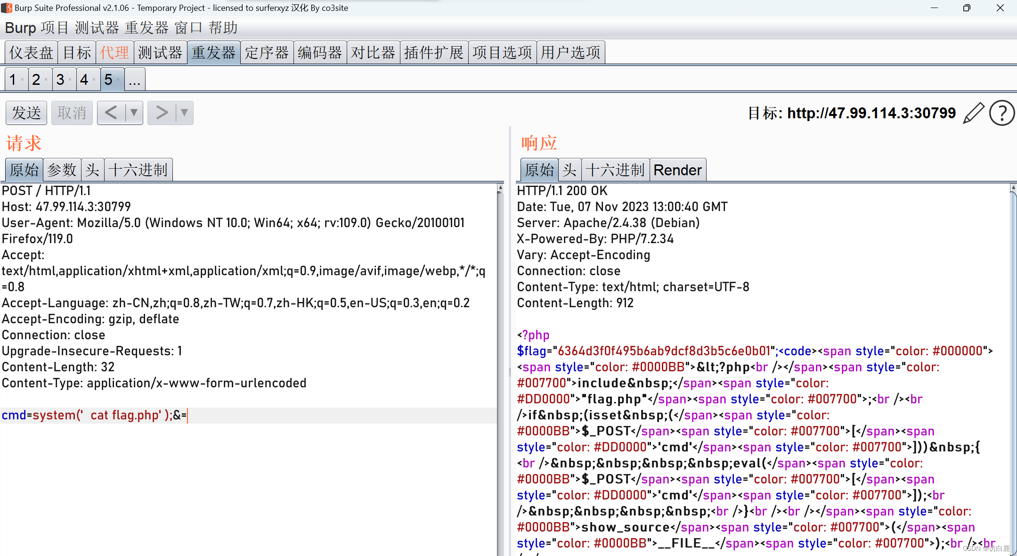The width and height of the screenshot is (1017, 556).
Task: Select the response 头 tab
Action: click(570, 170)
